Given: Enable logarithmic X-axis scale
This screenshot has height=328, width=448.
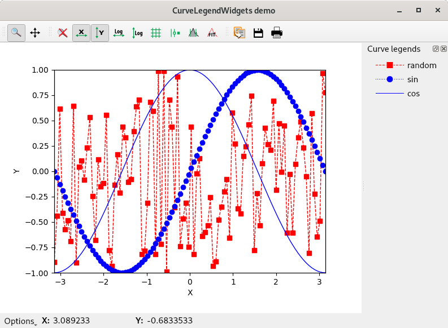Looking at the screenshot, I should pos(119,33).
